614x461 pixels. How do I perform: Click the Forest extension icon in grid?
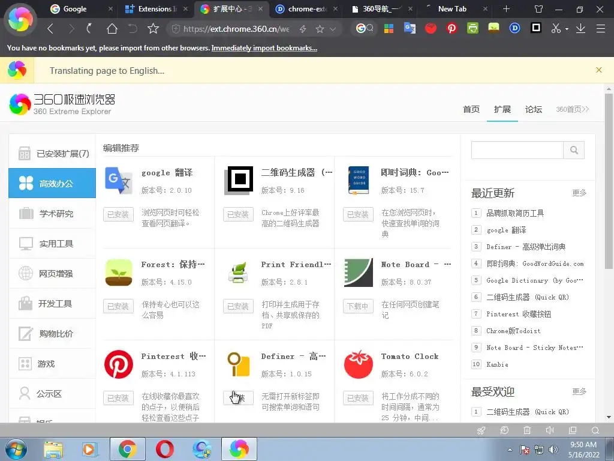click(119, 273)
